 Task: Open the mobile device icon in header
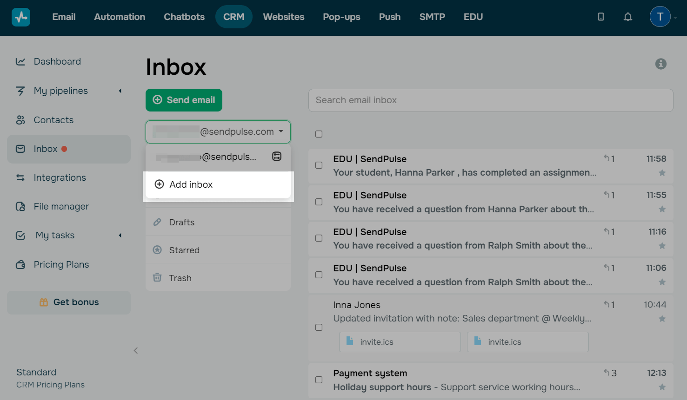click(x=601, y=17)
